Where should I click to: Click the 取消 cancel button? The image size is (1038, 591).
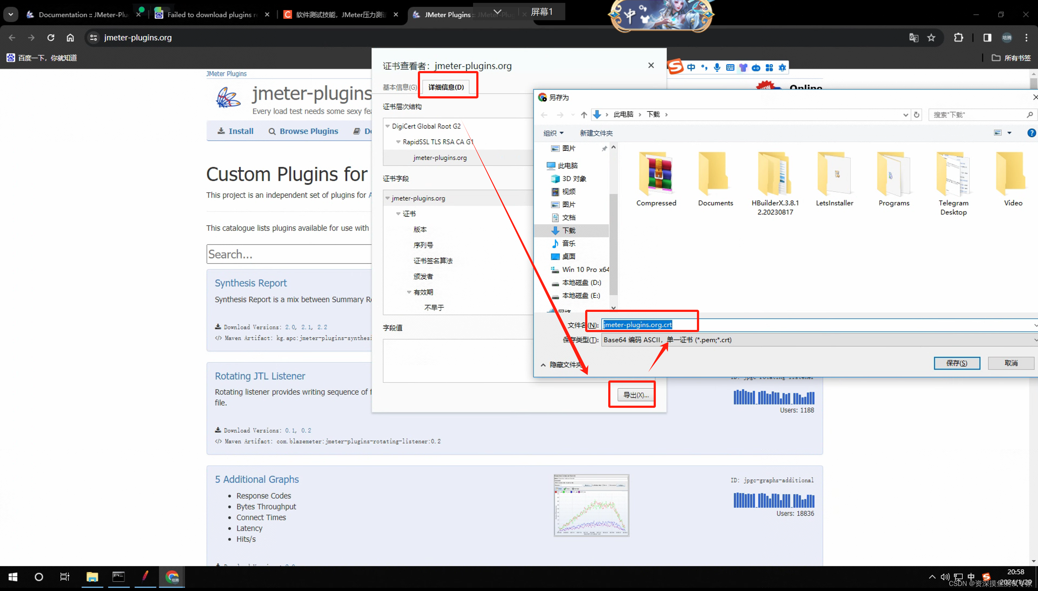(x=1010, y=362)
